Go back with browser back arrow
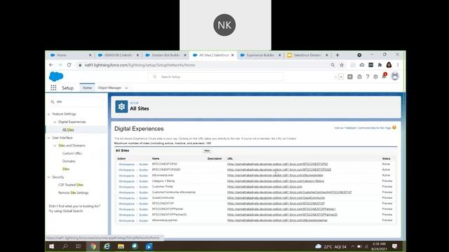The width and height of the screenshot is (449, 252). 51,65
